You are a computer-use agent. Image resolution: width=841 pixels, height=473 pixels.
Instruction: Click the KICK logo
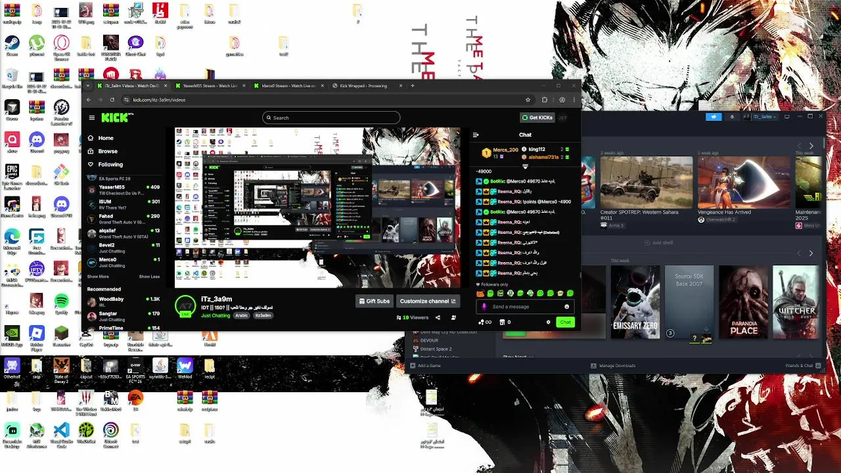click(116, 118)
